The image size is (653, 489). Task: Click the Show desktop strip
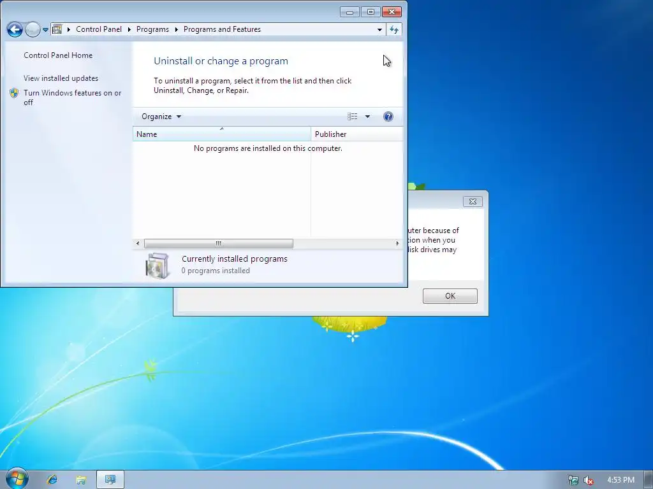coord(649,480)
